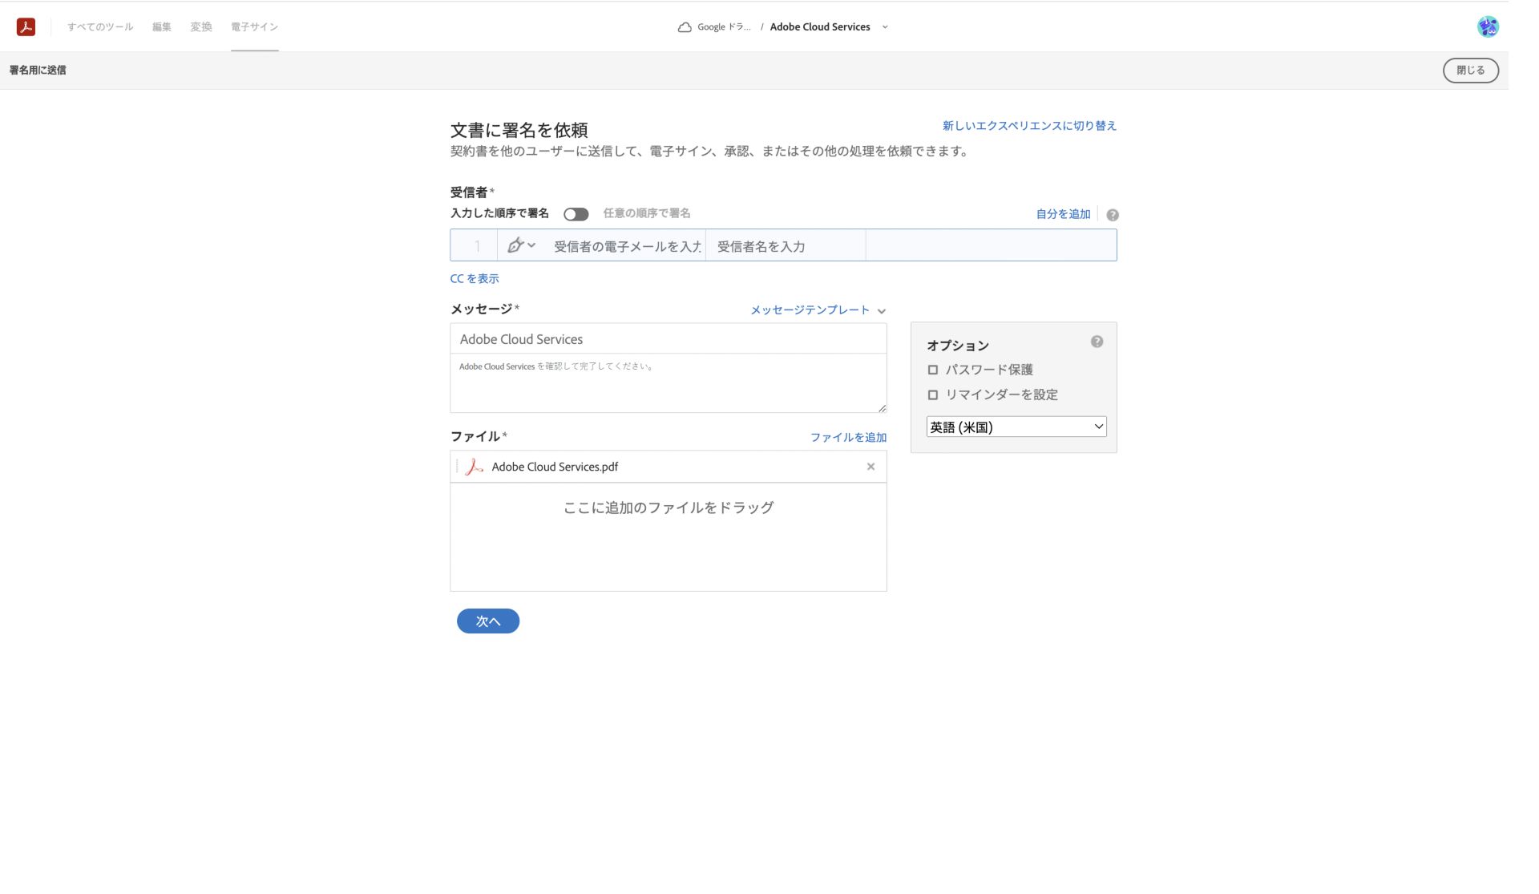Click the help icon in オプション panel
This screenshot has width=1539, height=894.
tap(1097, 342)
